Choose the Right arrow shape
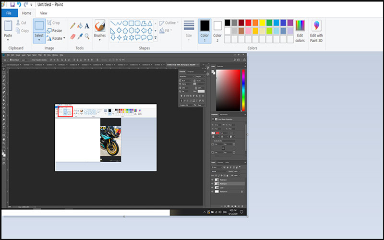Image resolution: width=384 pixels, height=240 pixels. tap(138, 31)
